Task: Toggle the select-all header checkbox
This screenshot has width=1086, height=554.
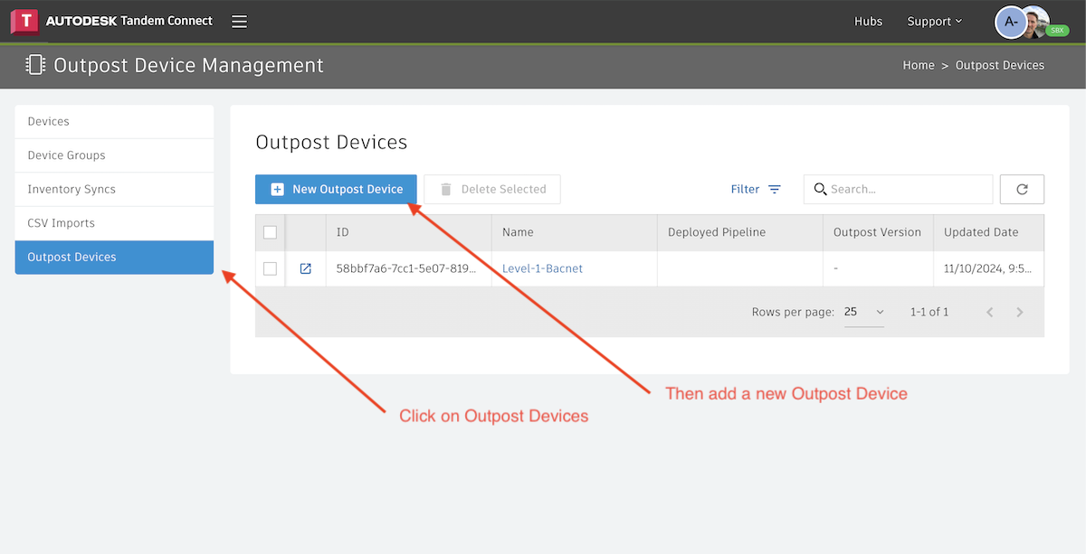Action: 270,232
